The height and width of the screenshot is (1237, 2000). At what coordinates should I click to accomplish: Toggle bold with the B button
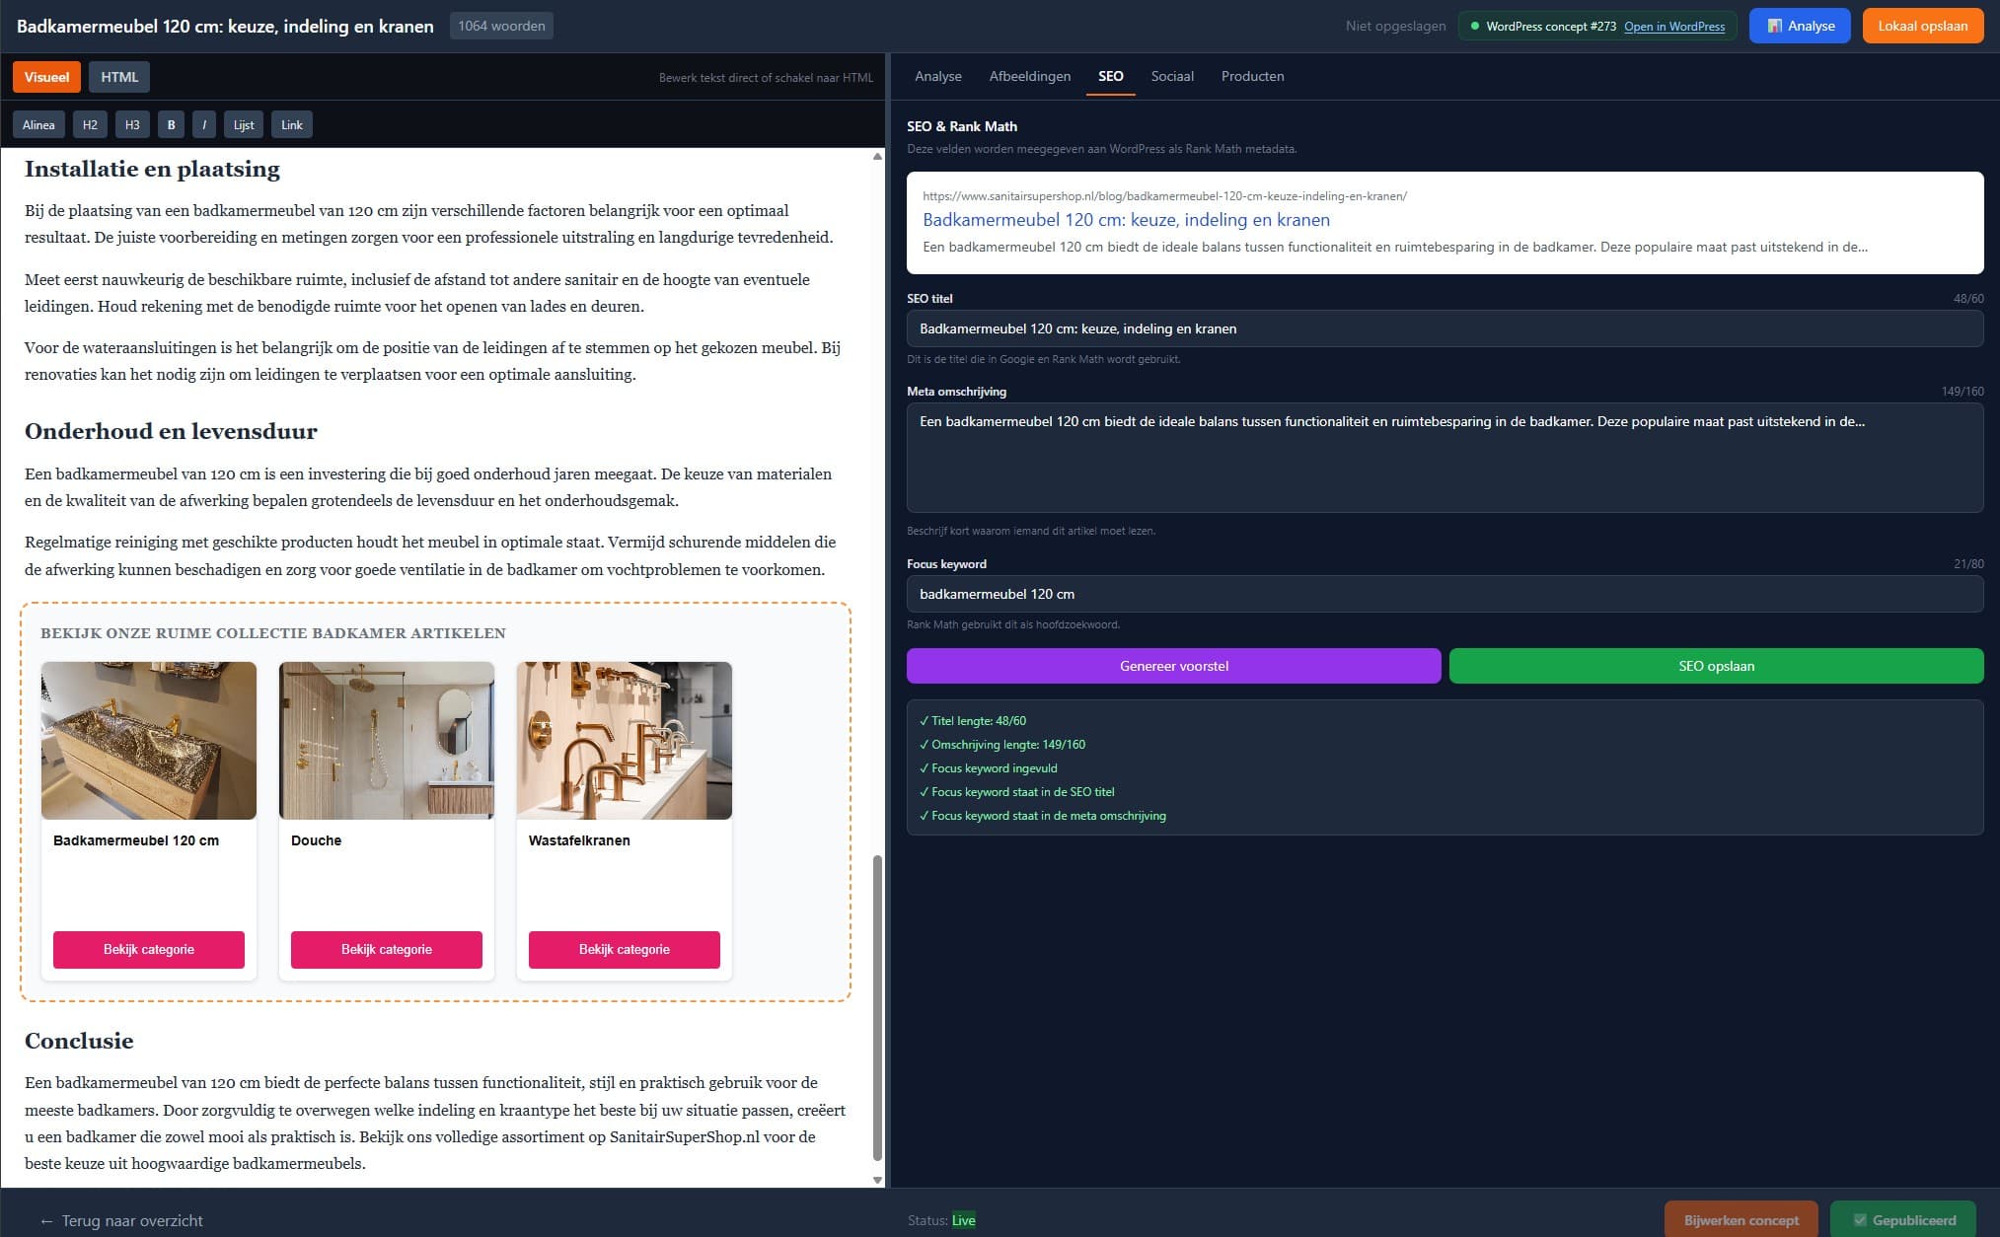point(172,124)
